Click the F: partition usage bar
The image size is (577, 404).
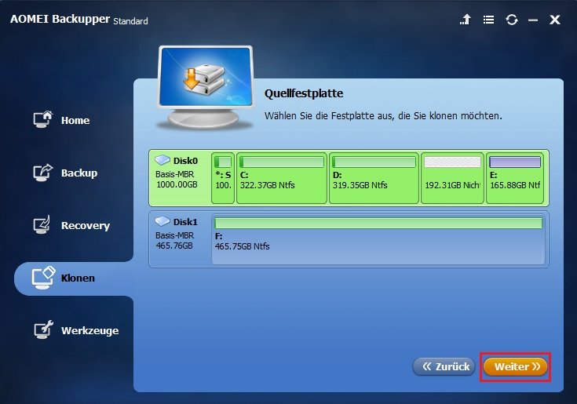(378, 223)
